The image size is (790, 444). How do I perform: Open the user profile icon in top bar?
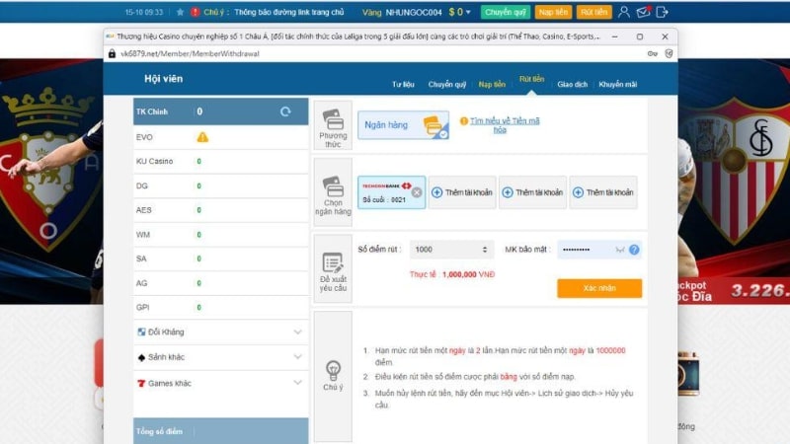point(626,12)
